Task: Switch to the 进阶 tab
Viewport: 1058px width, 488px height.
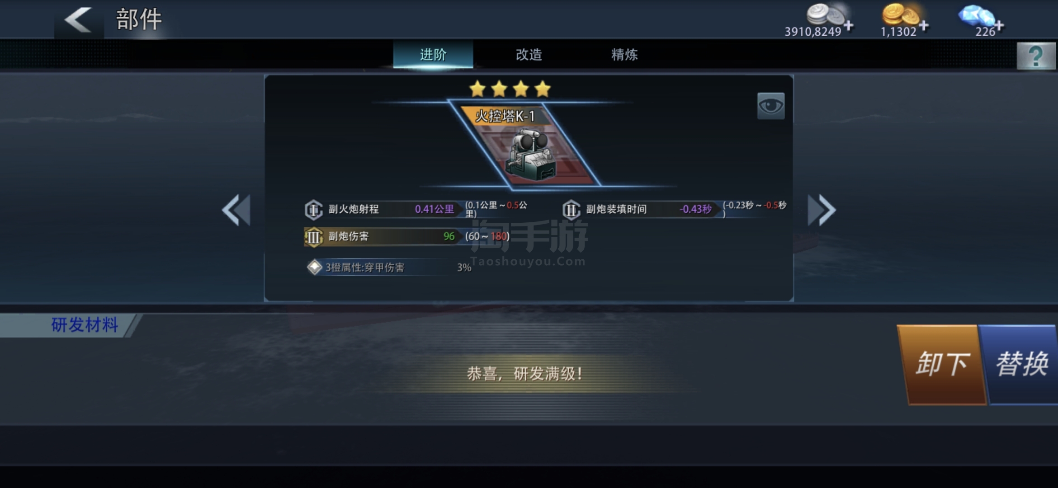Action: click(x=433, y=55)
